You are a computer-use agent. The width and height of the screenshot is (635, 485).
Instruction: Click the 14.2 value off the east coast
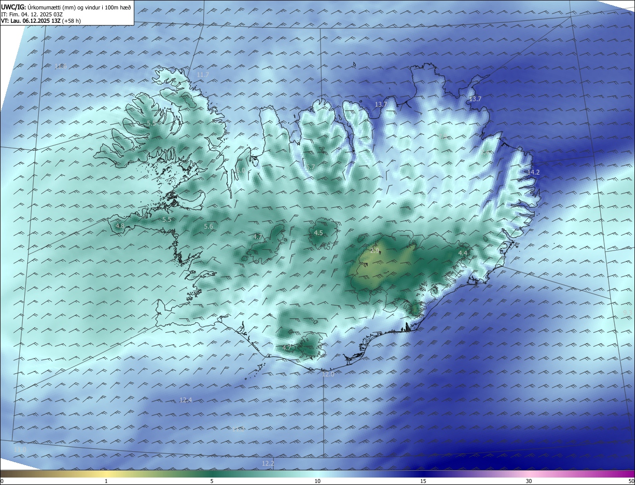[533, 172]
